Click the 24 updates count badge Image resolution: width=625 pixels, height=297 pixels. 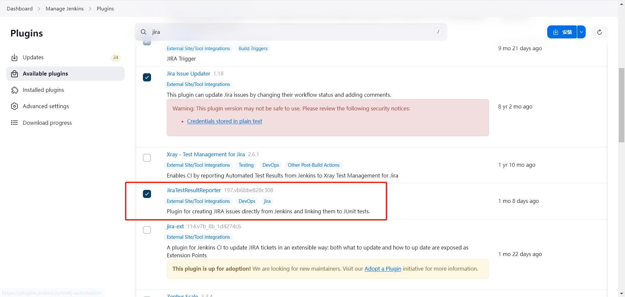point(116,58)
